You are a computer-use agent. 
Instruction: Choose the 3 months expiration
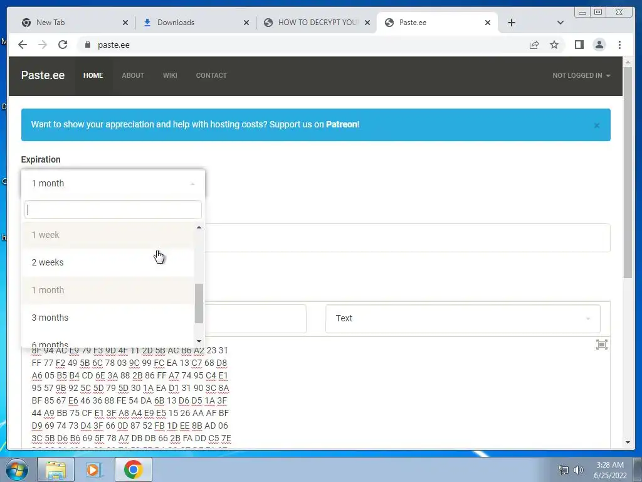tap(108, 318)
